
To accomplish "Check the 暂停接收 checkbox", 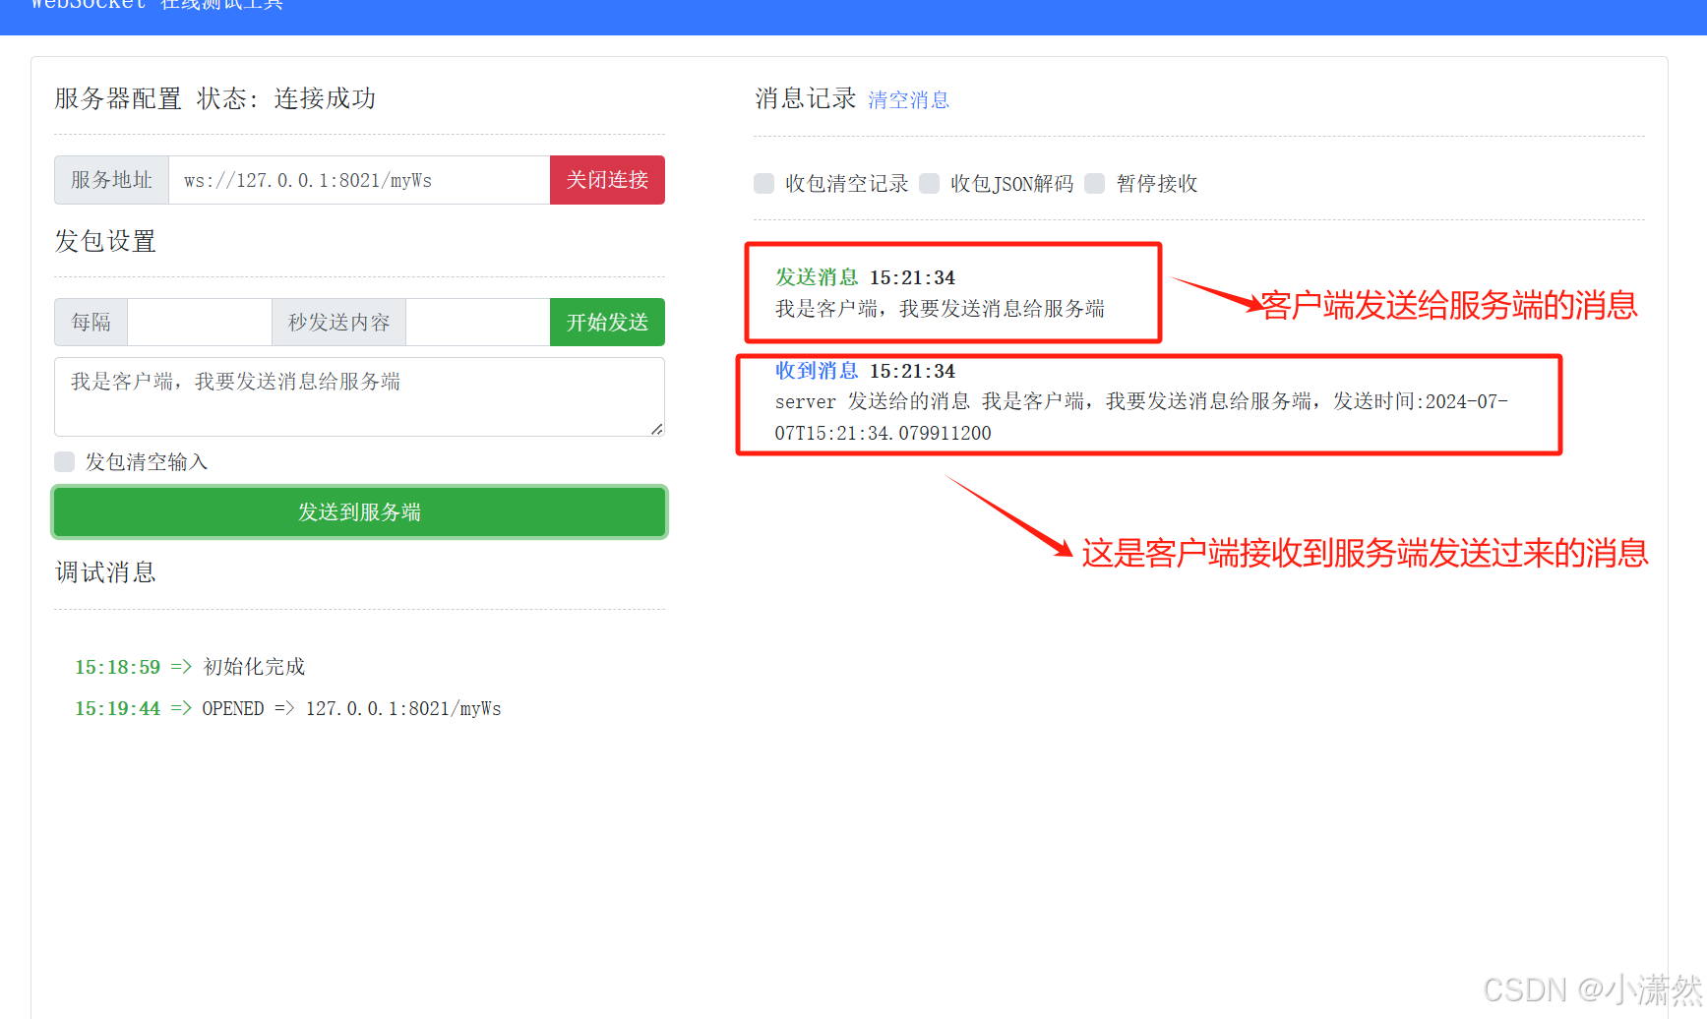I will [1094, 183].
